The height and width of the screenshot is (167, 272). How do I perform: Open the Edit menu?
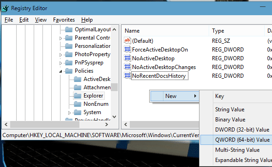pyautogui.click(x=24, y=20)
